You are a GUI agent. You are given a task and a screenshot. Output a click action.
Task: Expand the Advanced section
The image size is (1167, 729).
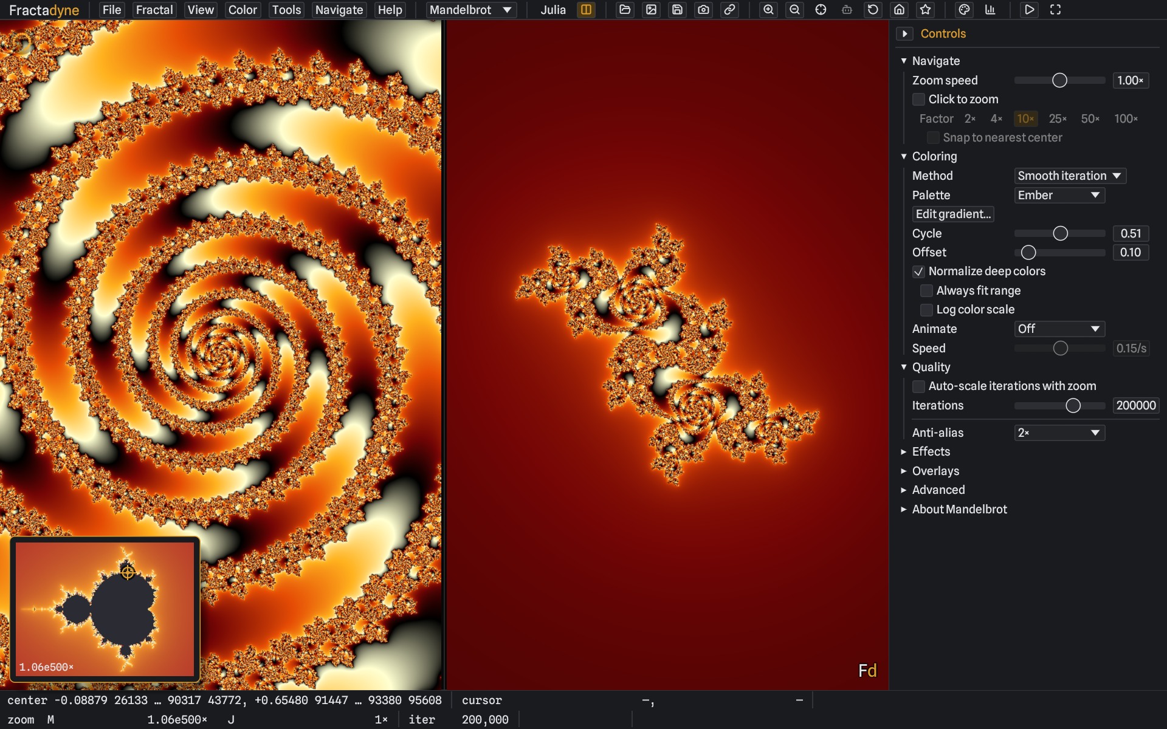tap(904, 490)
